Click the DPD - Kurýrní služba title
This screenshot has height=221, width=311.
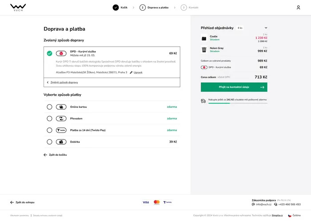point(83,51)
